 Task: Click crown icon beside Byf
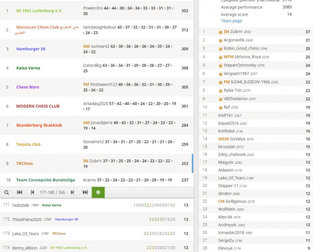(221, 107)
